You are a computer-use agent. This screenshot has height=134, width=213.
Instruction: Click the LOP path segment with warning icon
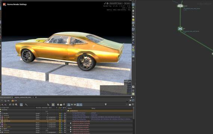click(14, 101)
